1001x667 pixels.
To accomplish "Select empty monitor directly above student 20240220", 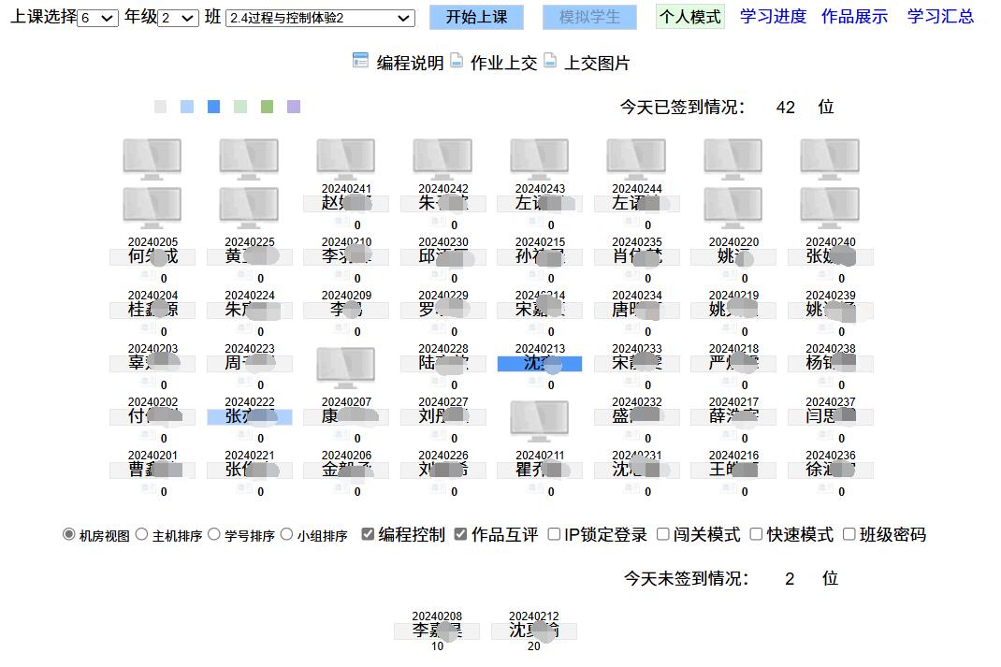I will (x=733, y=208).
